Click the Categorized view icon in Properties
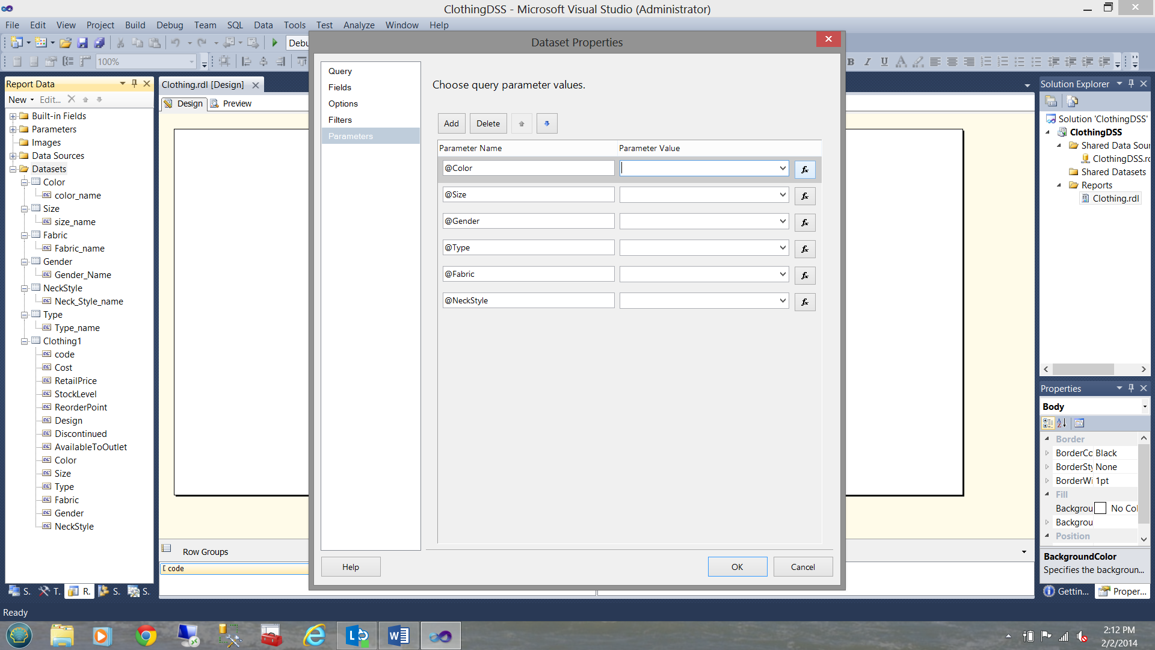 tap(1048, 423)
